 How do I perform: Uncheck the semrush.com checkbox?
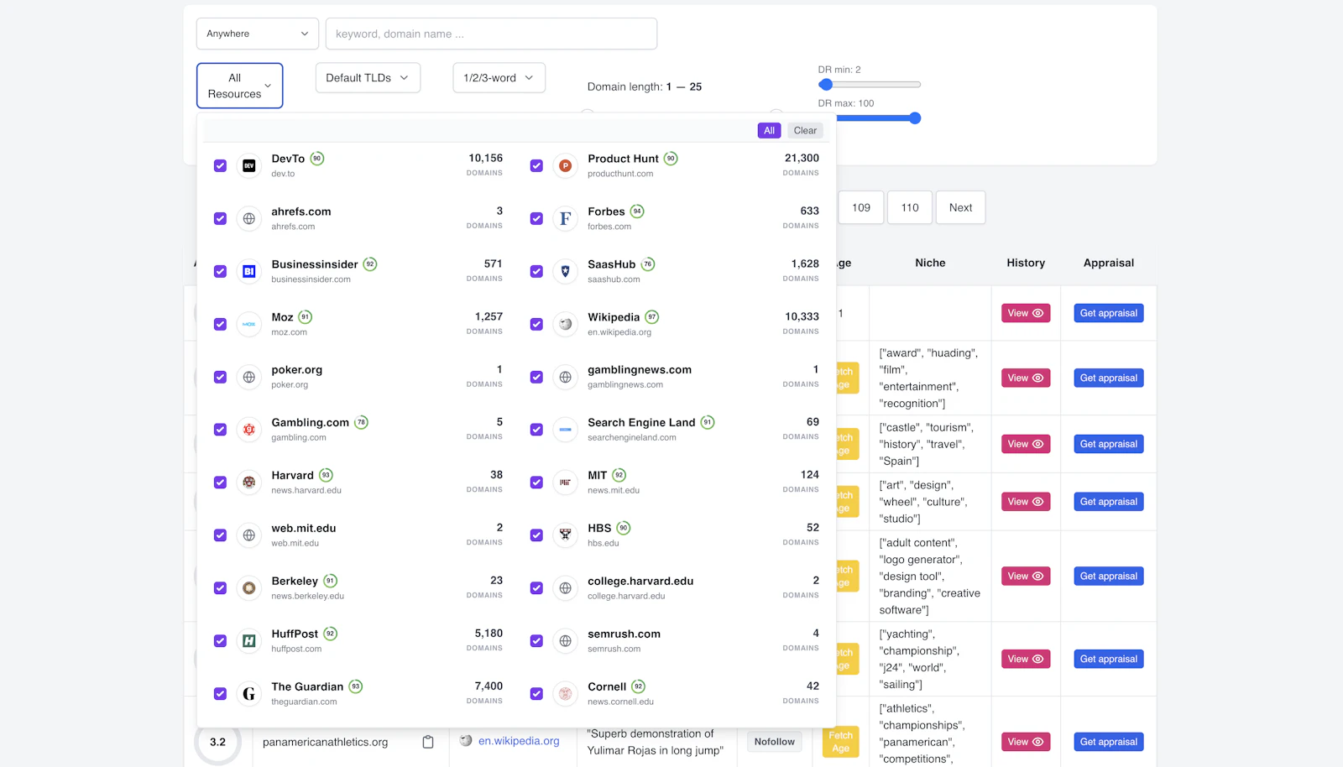536,641
